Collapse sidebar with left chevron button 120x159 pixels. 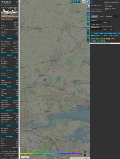click(x=88, y=6)
